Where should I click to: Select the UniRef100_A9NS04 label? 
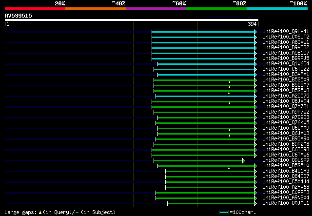[x=286, y=198]
